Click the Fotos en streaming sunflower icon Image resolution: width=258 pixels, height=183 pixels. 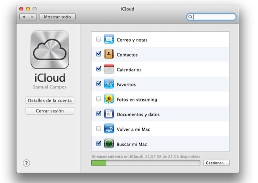tap(109, 99)
